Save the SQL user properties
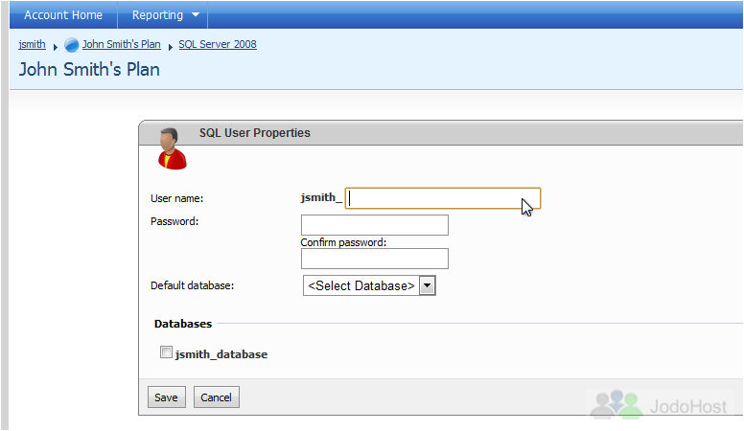Image resolution: width=744 pixels, height=431 pixels. [x=166, y=397]
